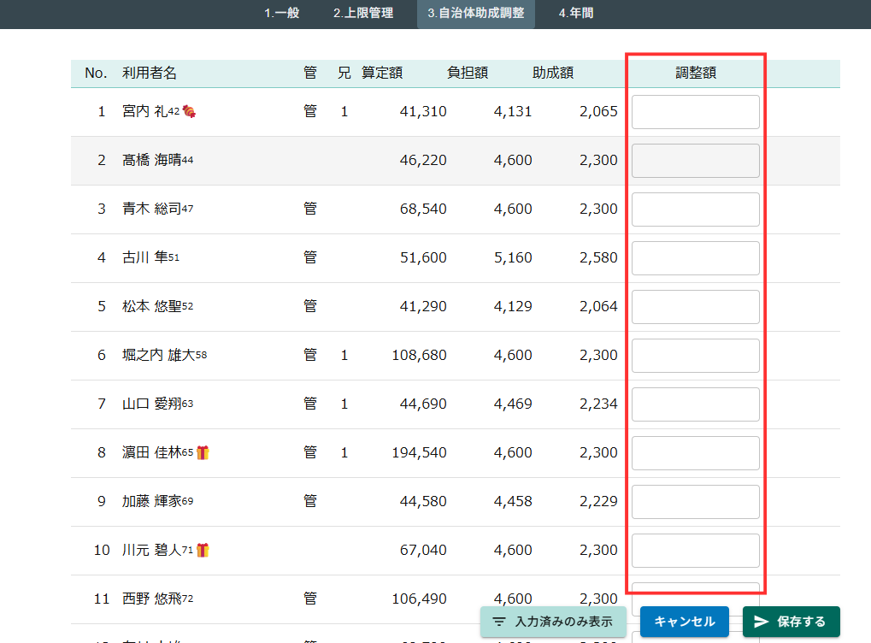Click the 調整額 input for 川元 碧人

coord(695,551)
